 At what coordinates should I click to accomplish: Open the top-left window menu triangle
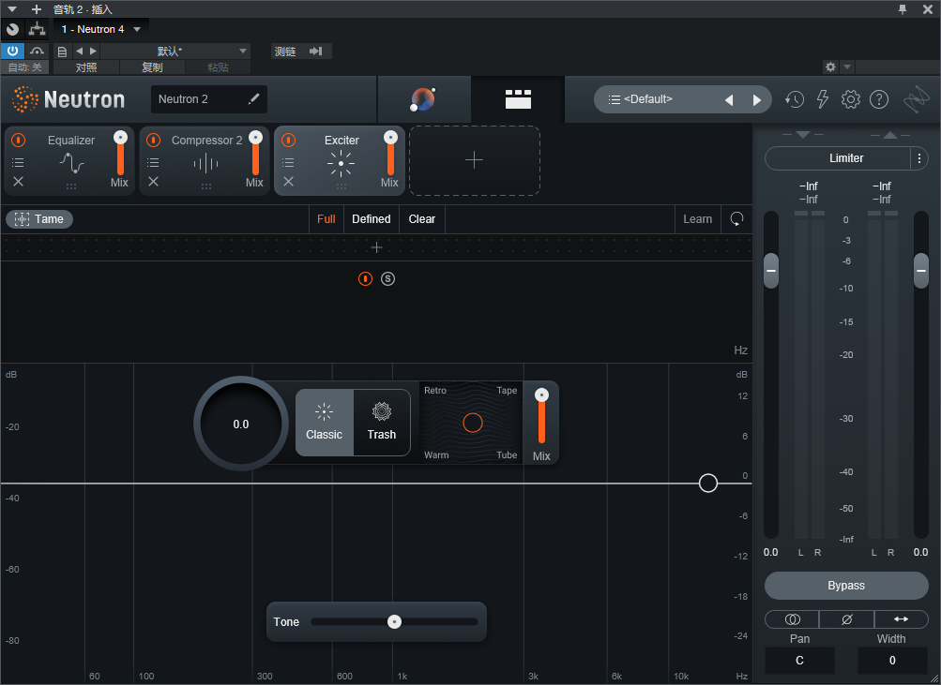[12, 9]
